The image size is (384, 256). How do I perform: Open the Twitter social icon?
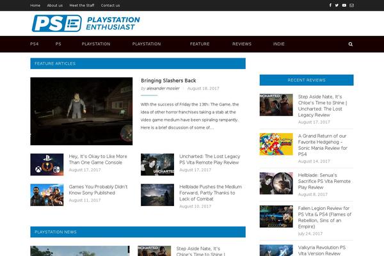337,5
